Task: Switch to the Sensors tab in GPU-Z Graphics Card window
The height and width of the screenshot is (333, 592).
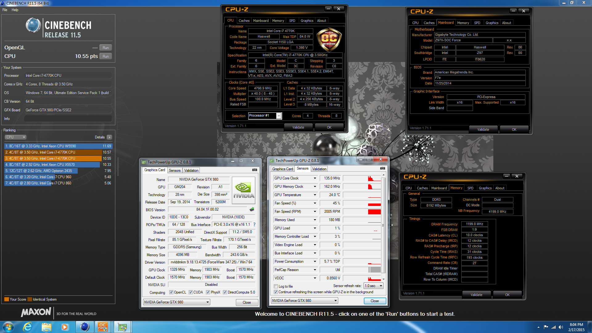Action: click(175, 171)
